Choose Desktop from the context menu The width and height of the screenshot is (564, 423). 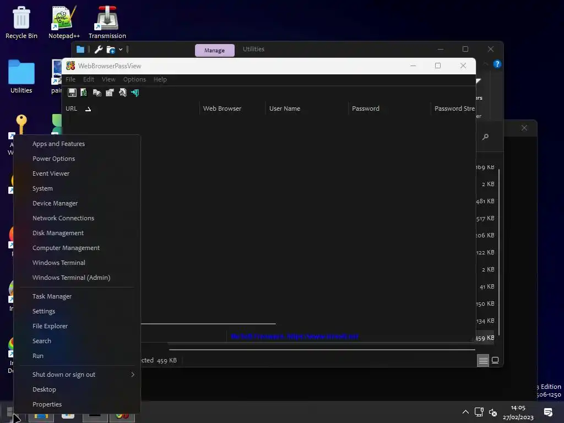77,389
